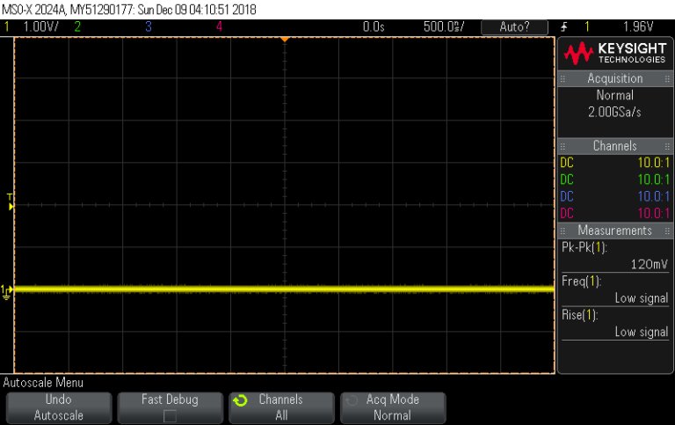
Task: Open the Acq Mode Normal softkey
Action: point(393,407)
